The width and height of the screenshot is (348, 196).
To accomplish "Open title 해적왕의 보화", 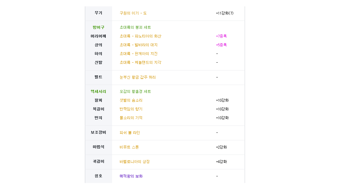I will [131, 176].
